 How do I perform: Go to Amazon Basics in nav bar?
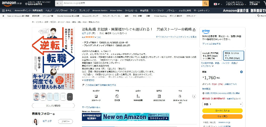tap(100, 11)
